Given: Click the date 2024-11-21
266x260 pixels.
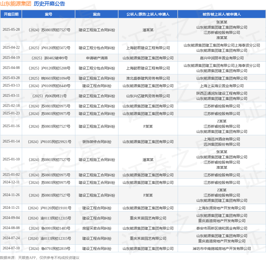Looking at the screenshot, I should point(11,208).
